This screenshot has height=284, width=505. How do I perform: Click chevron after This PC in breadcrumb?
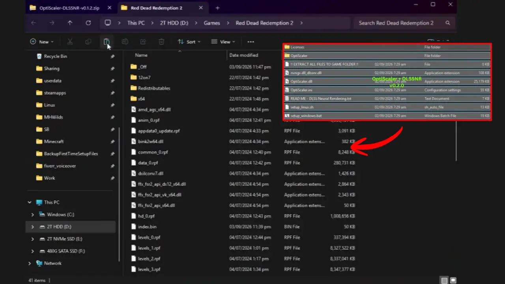152,23
